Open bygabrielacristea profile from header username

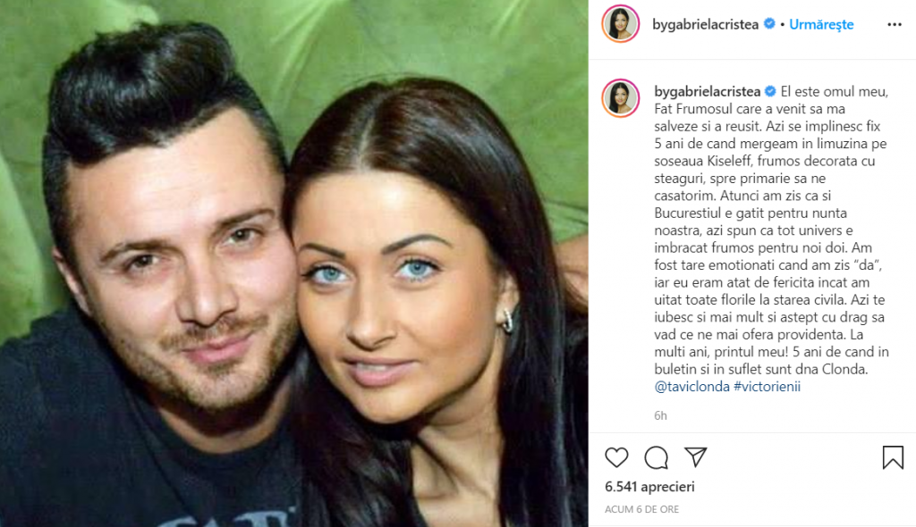[705, 24]
